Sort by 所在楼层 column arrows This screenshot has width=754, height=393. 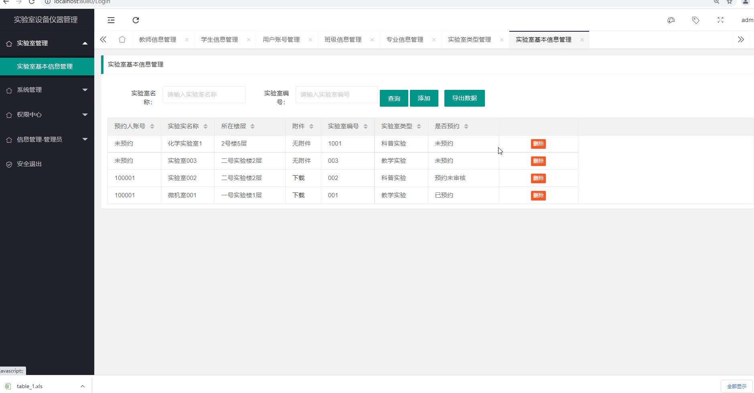point(252,126)
